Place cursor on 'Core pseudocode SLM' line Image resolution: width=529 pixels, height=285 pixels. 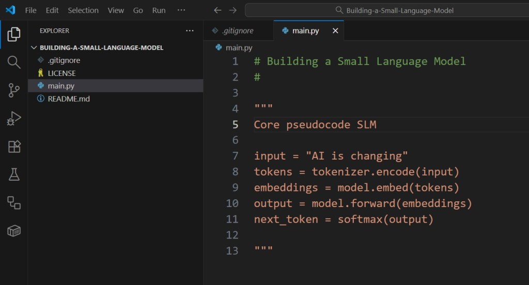tap(315, 124)
